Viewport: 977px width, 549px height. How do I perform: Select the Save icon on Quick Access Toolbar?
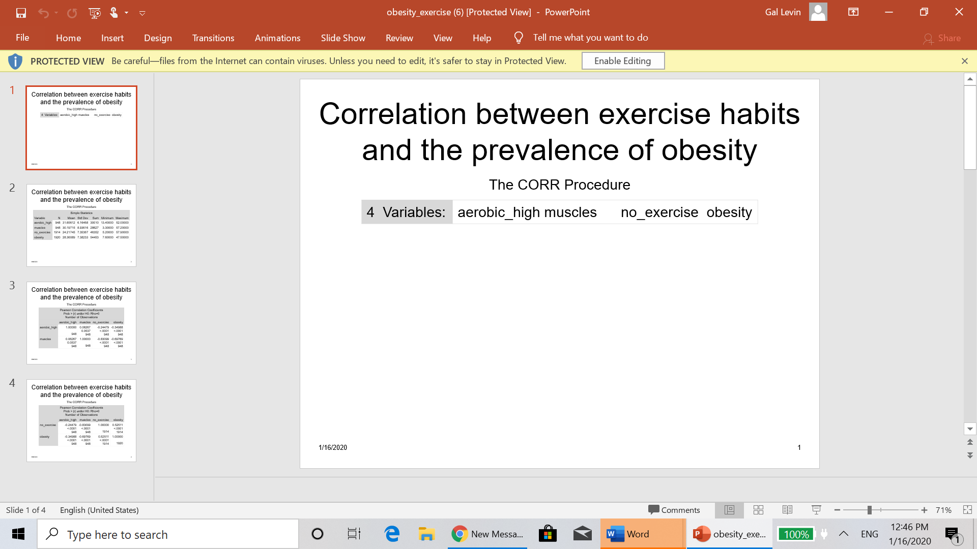[21, 12]
